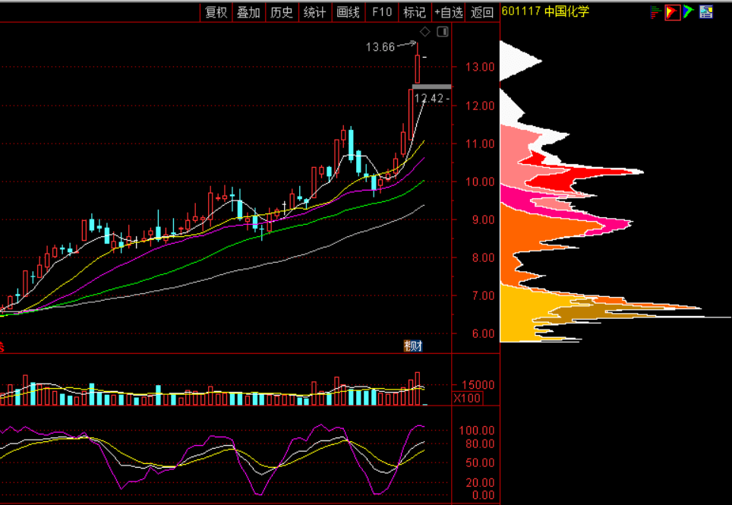Click the 财 finance badge on chart
Viewport: 732px width, 505px height.
tap(418, 346)
